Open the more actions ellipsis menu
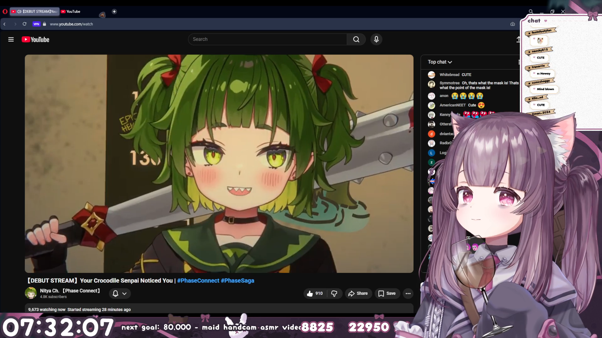The width and height of the screenshot is (602, 338). coord(408,294)
